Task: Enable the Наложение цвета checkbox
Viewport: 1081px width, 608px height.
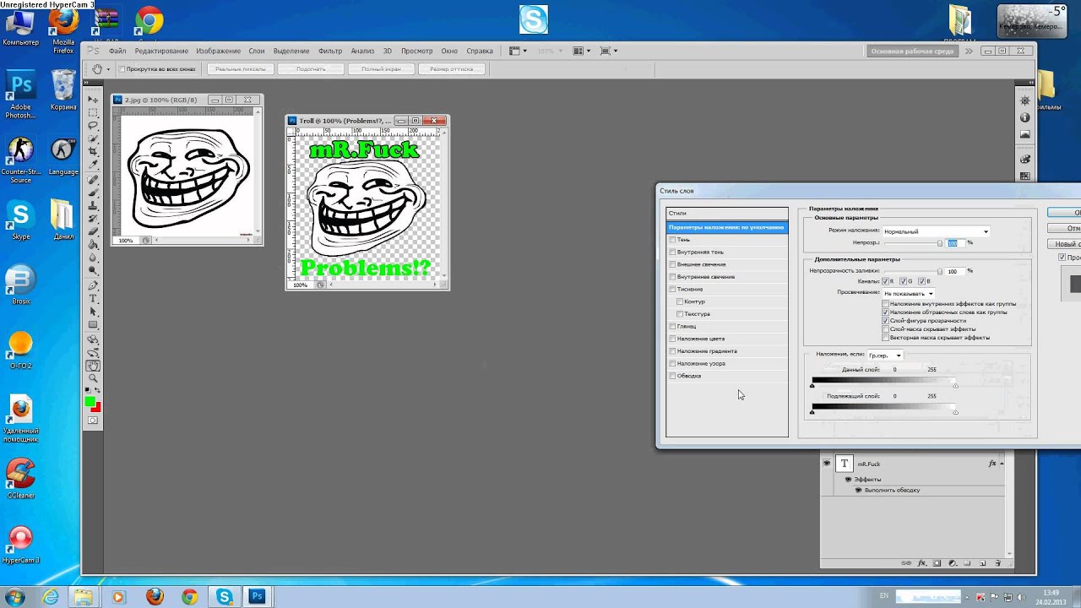Action: [x=672, y=339]
